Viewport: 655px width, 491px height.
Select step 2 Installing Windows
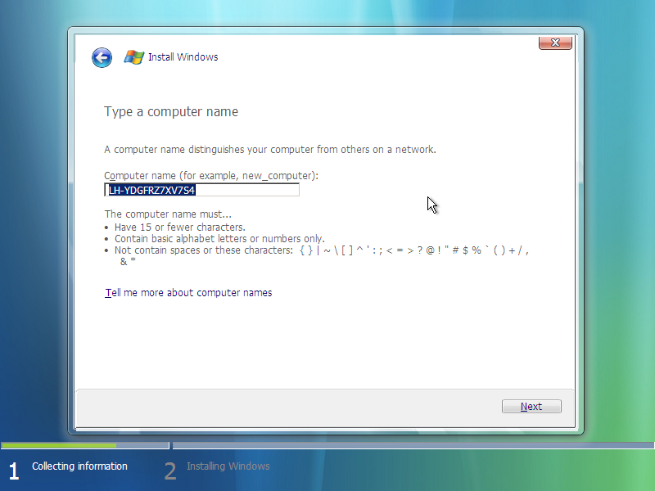pos(228,466)
